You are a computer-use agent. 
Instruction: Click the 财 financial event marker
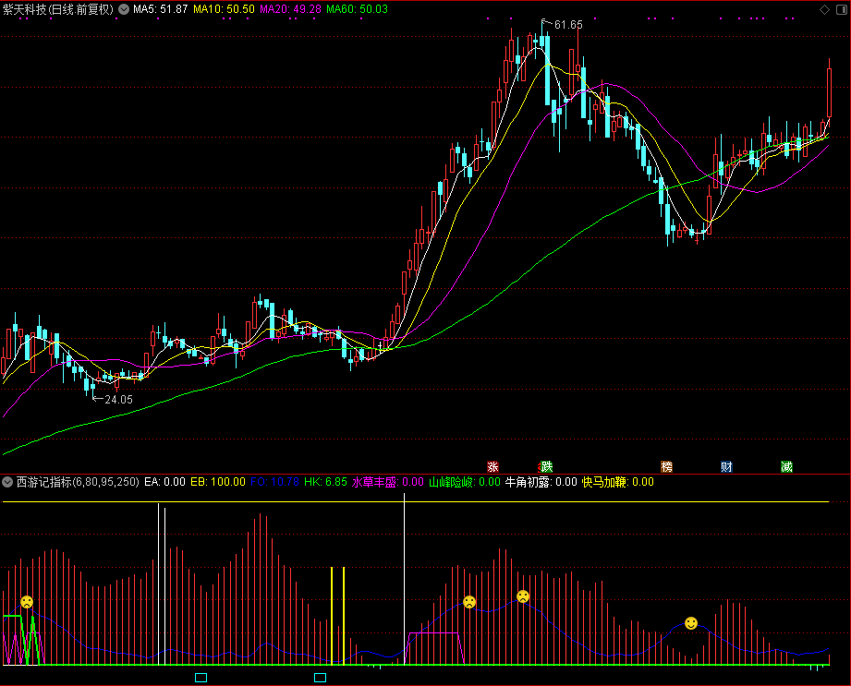(x=726, y=466)
